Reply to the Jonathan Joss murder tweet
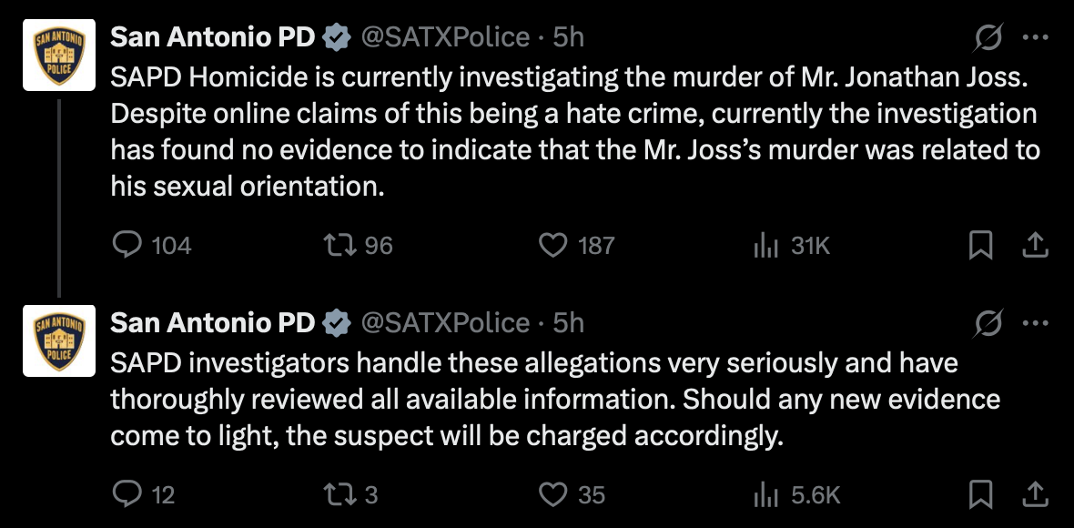This screenshot has width=1074, height=528. tap(126, 245)
